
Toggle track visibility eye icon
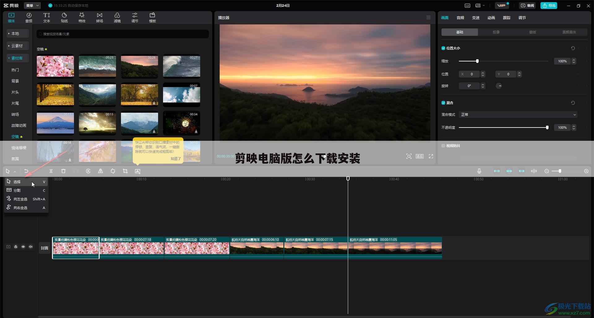tap(23, 247)
